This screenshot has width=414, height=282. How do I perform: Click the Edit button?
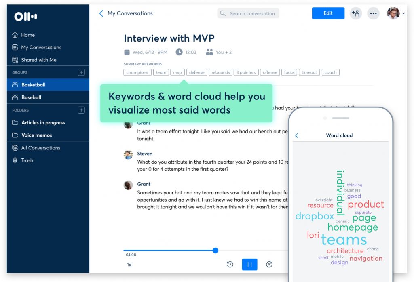coord(328,13)
